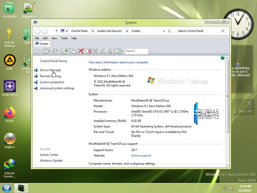The image size is (257, 193).
Task: Click the toolbar Search box
Action: pyautogui.click(x=136, y=51)
